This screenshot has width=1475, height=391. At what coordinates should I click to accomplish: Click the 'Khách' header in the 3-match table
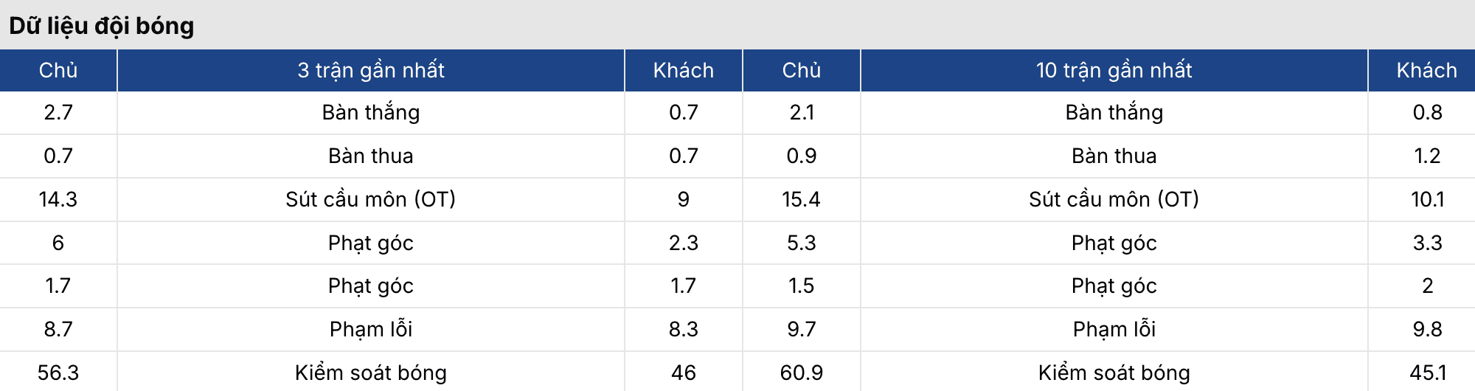pyautogui.click(x=683, y=70)
